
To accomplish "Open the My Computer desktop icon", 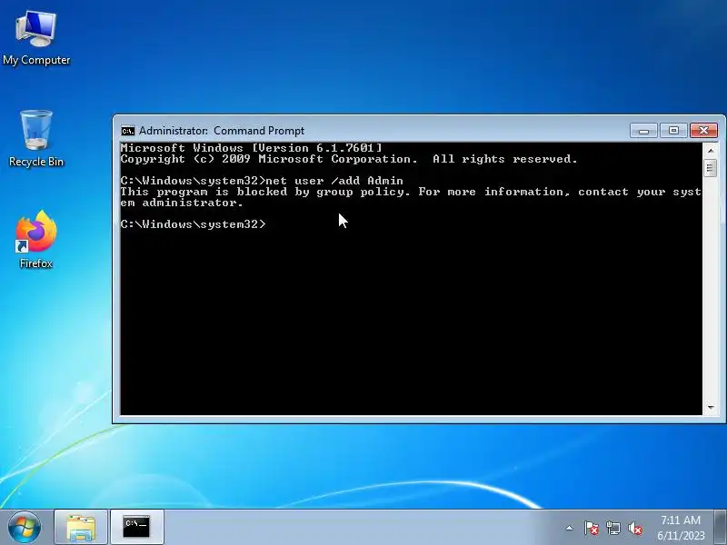I will [x=36, y=38].
